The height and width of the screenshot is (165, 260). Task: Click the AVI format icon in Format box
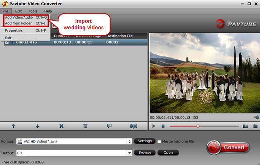pyautogui.click(x=20, y=141)
